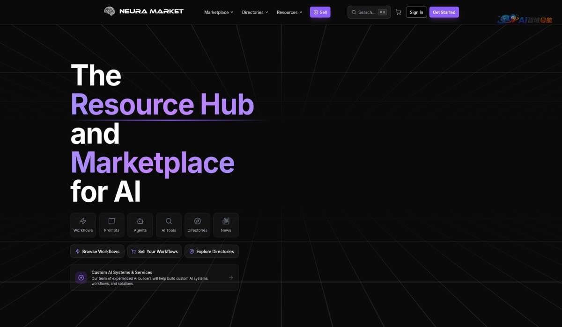The height and width of the screenshot is (327, 562).
Task: Focus the Search input field
Action: click(369, 12)
